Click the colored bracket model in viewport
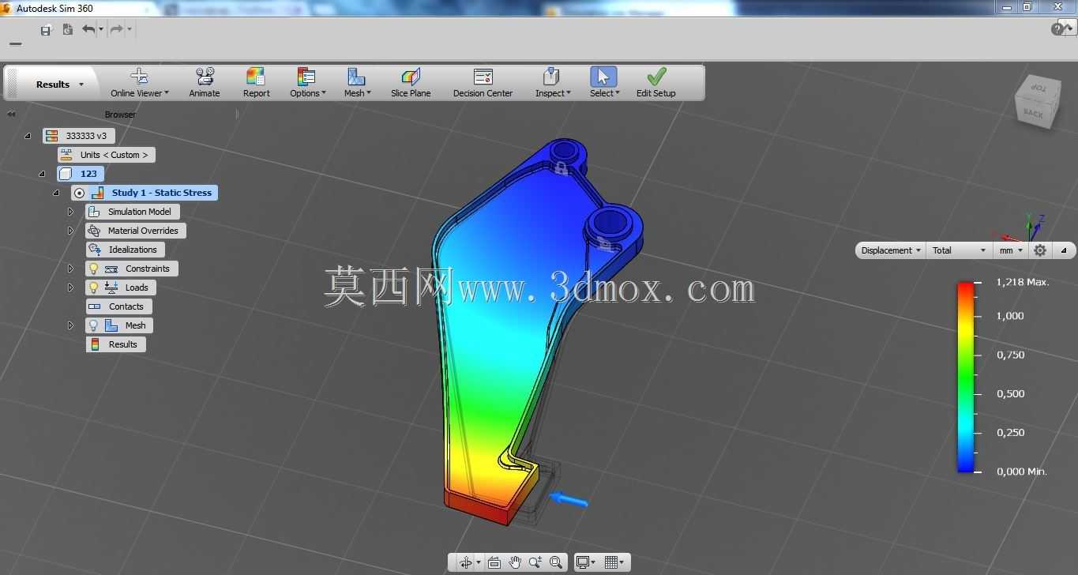1078x575 pixels. click(x=505, y=332)
